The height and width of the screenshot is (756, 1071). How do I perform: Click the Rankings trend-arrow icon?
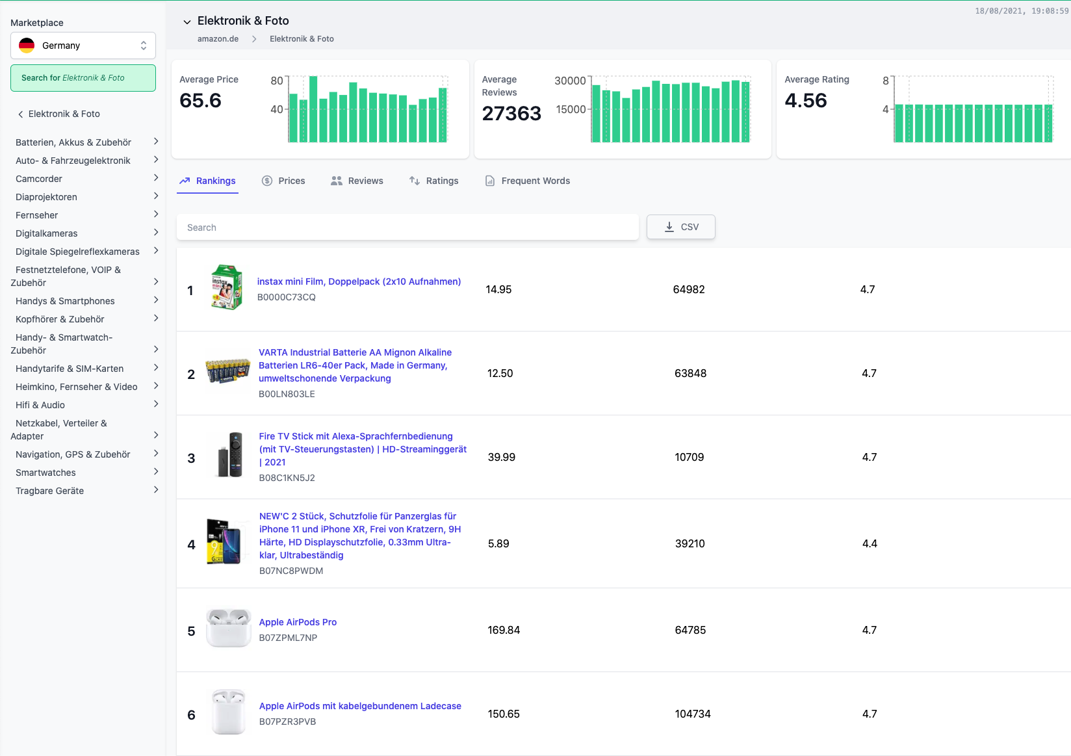point(185,181)
